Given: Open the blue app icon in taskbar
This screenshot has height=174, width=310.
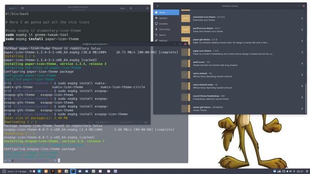Looking at the screenshot, I should pos(39,171).
